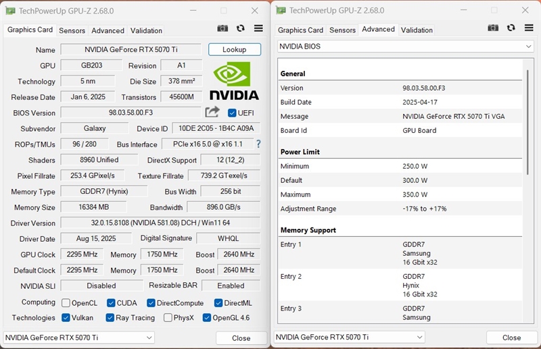The image size is (541, 349).
Task: Open the NVIDIA BIOS dropdown
Action: tap(406, 47)
